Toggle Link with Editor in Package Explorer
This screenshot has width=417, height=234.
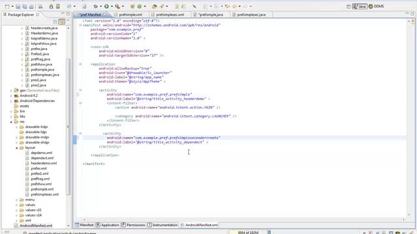click(62, 21)
